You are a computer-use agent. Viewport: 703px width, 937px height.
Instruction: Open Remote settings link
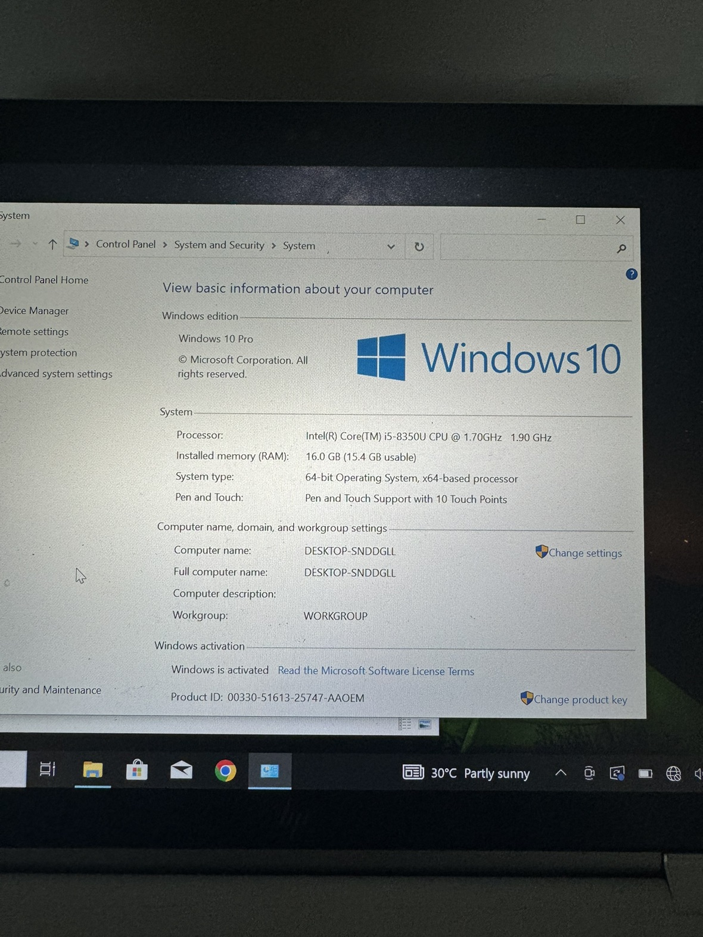pyautogui.click(x=34, y=331)
